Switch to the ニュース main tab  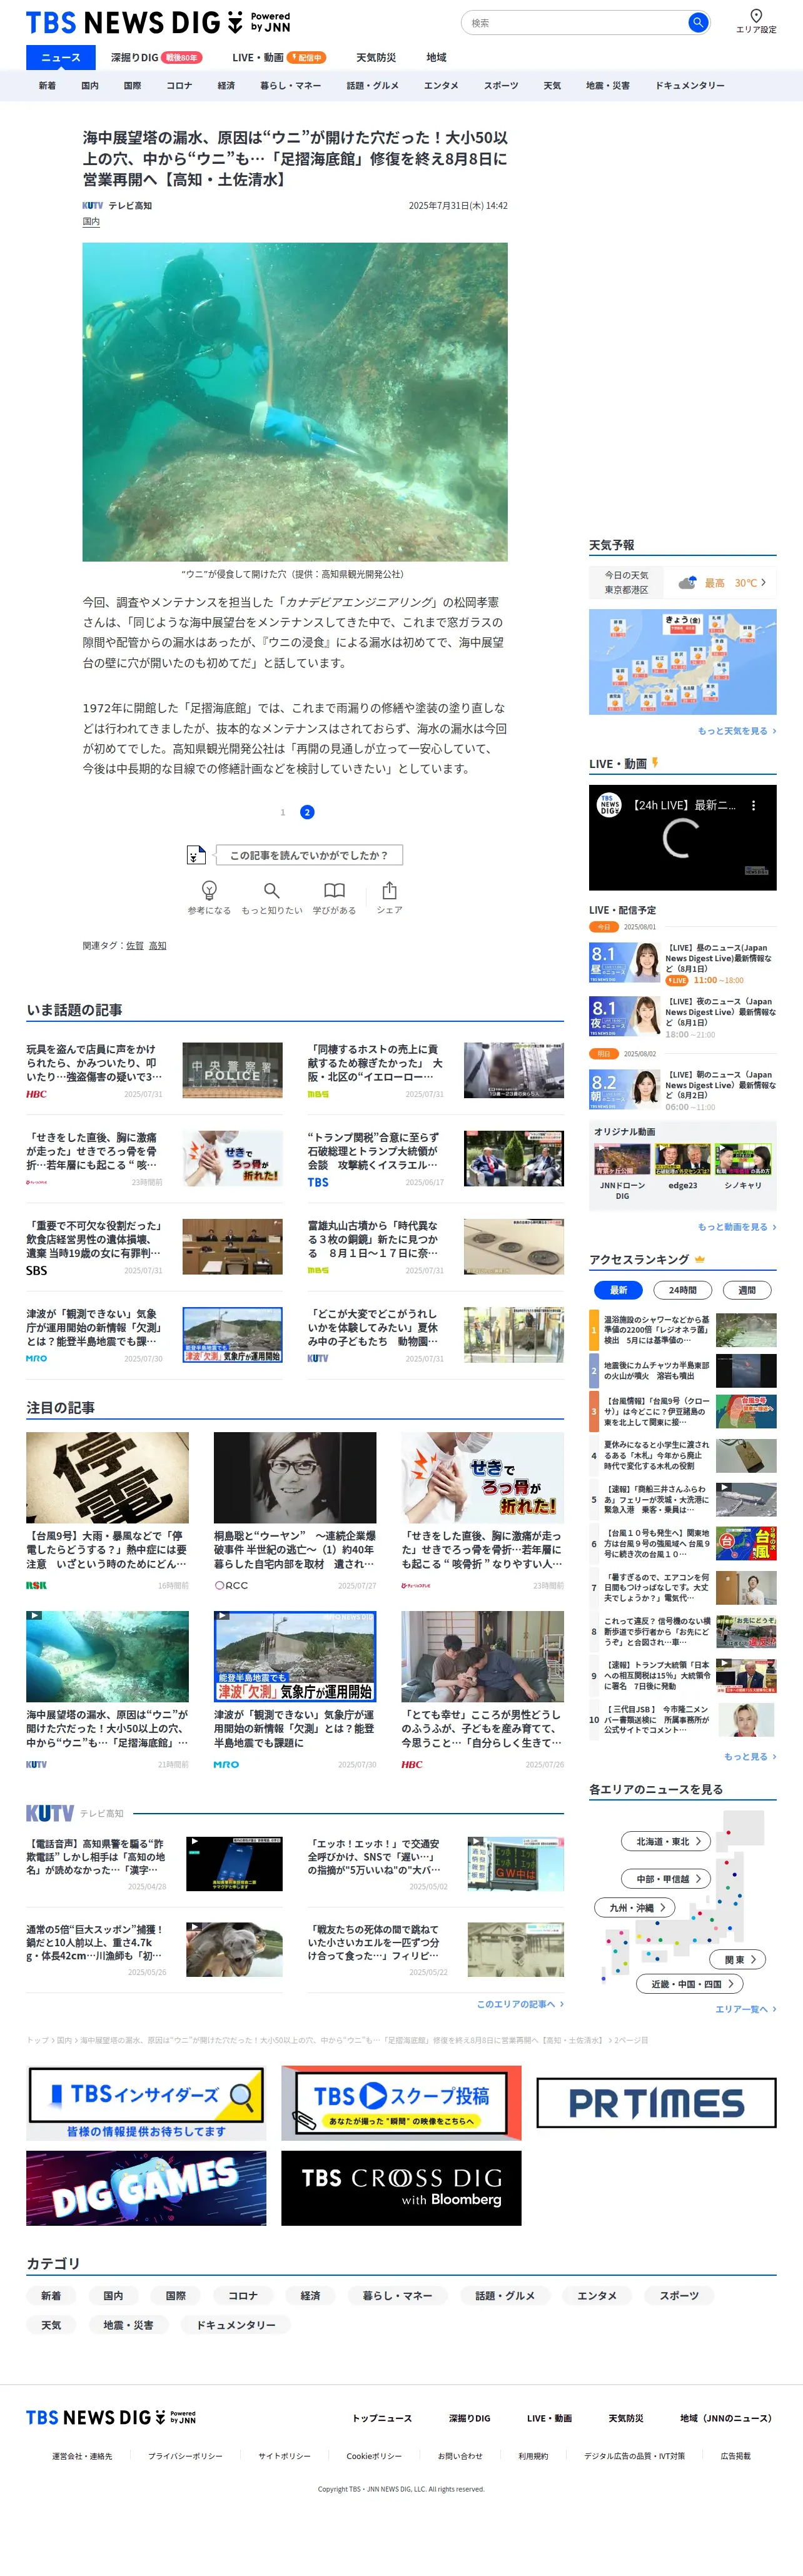coord(61,58)
